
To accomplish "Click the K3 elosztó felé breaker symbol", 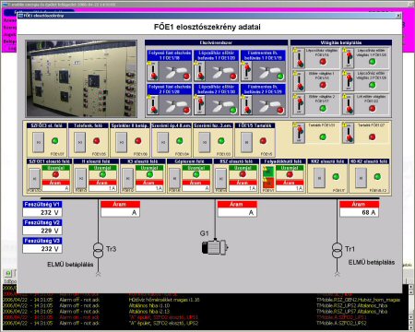I will coord(128,178).
